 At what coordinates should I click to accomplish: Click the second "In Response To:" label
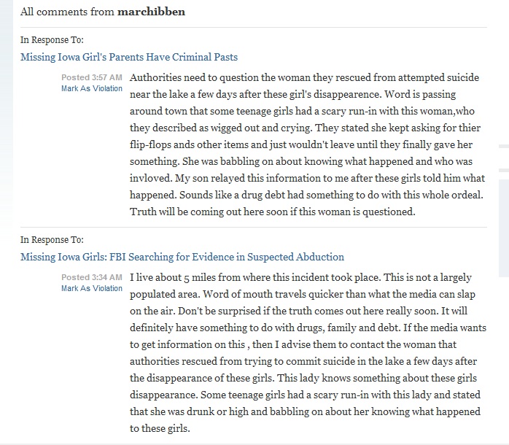click(x=52, y=239)
